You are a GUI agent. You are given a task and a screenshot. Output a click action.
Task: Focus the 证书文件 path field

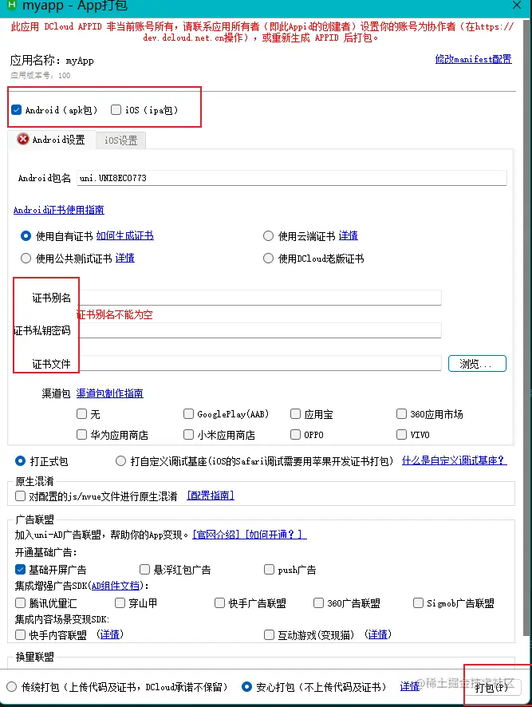pyautogui.click(x=260, y=363)
